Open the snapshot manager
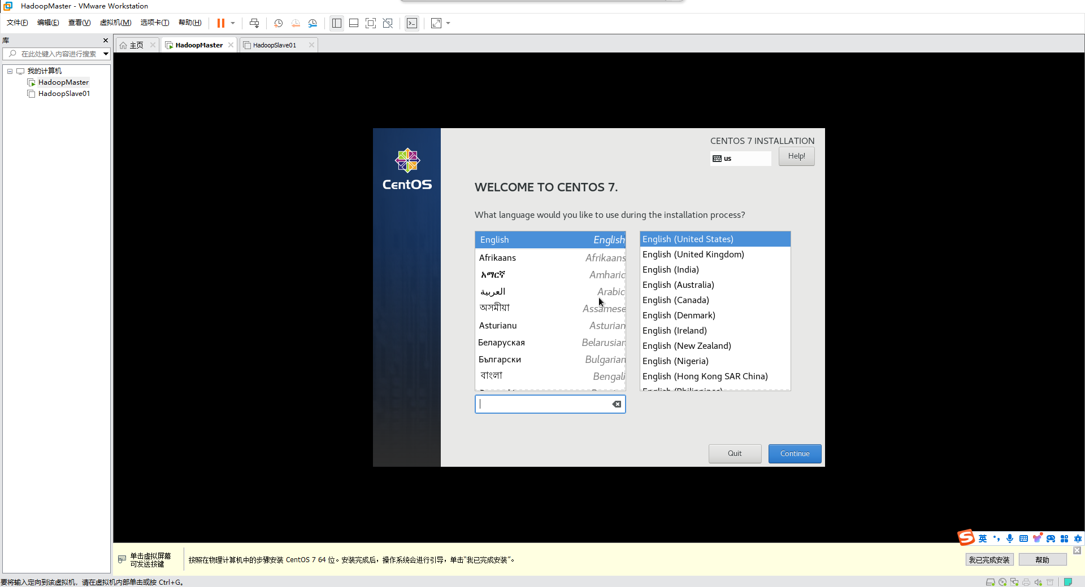 click(313, 23)
